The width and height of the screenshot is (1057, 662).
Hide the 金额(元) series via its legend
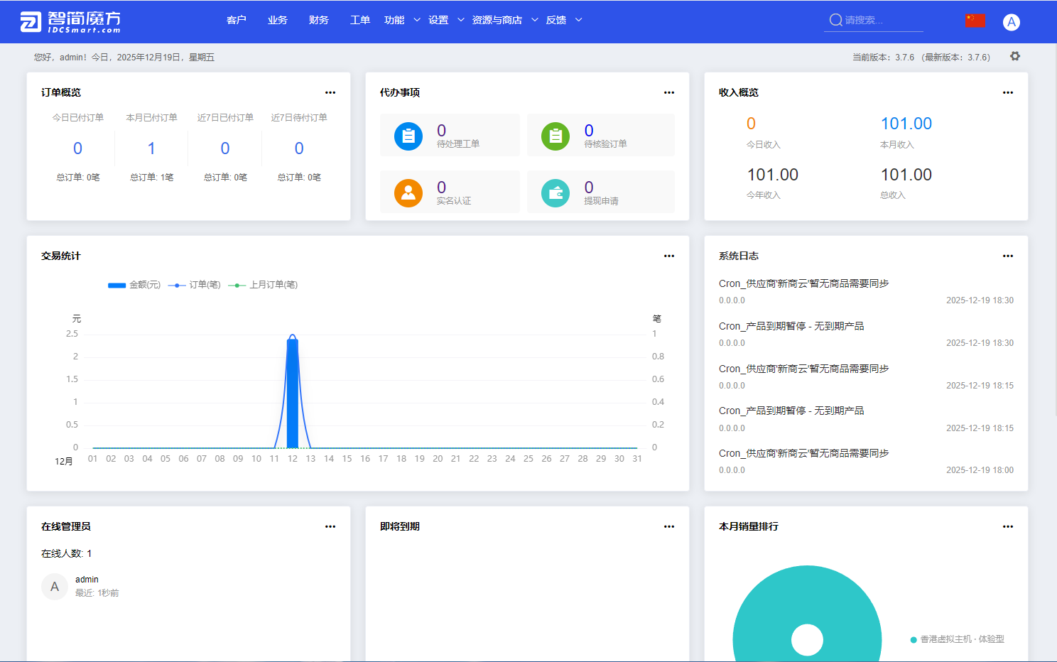coord(134,284)
